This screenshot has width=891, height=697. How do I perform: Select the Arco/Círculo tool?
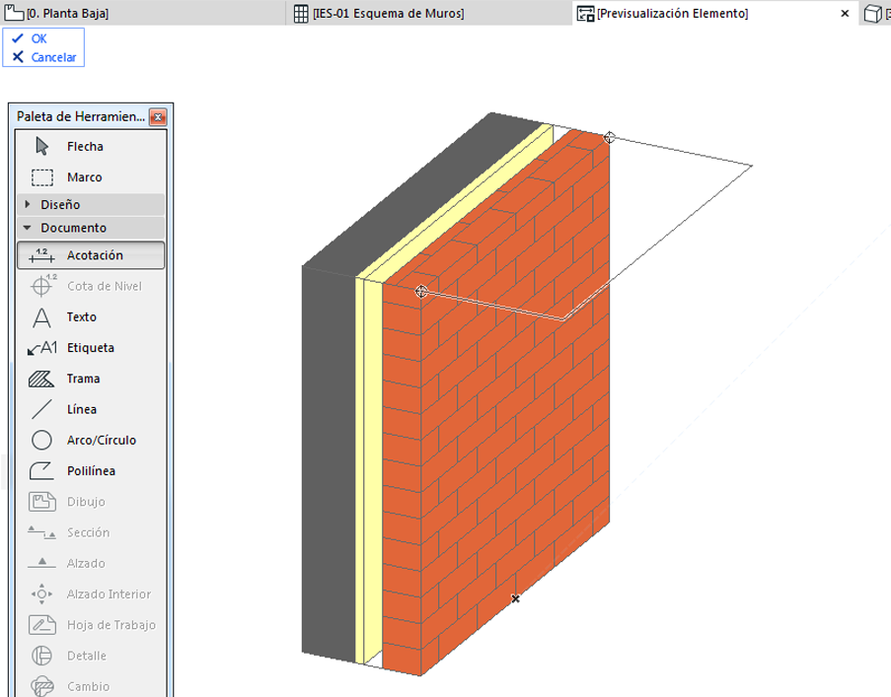(91, 440)
